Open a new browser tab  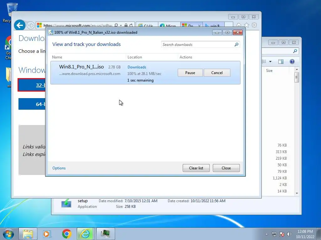coord(229,25)
